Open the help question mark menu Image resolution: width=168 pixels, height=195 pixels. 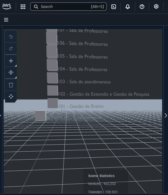[142, 7]
